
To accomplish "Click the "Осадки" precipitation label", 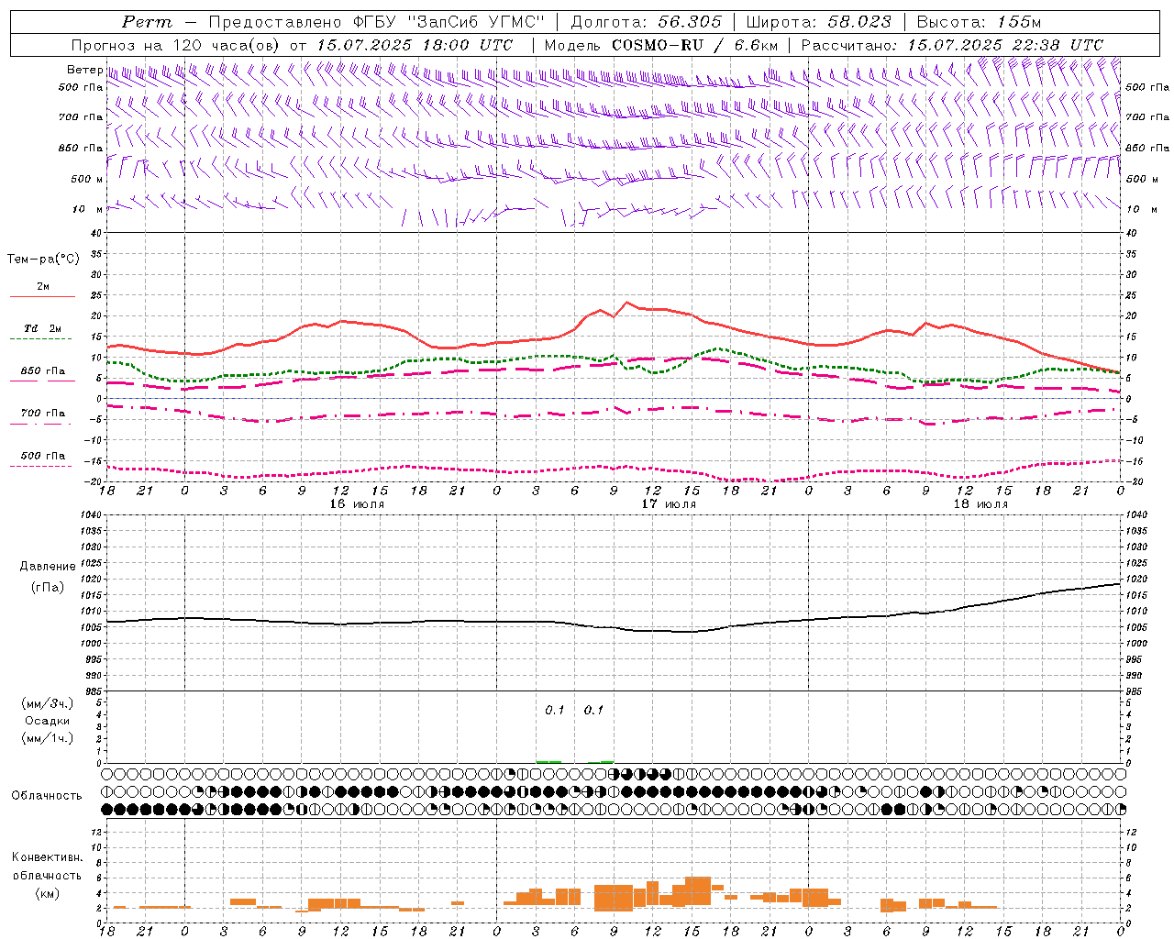I will 48,721.
